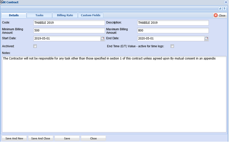Select the Details tab
This screenshot has width=229, height=142.
tap(14, 15)
